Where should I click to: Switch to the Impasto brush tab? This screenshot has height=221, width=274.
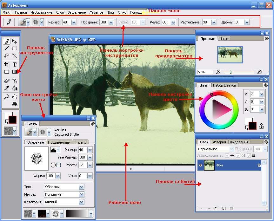coord(81,142)
